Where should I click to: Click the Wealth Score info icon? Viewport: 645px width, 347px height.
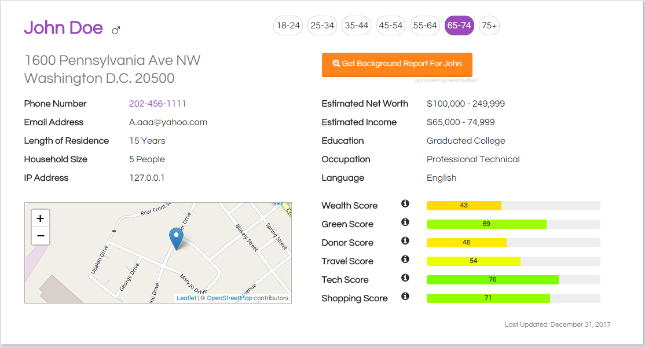(405, 204)
